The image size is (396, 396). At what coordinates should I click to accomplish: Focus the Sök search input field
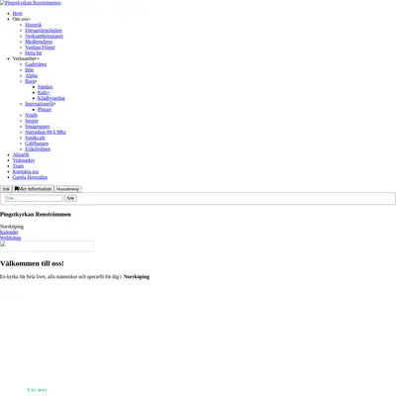coord(34,198)
